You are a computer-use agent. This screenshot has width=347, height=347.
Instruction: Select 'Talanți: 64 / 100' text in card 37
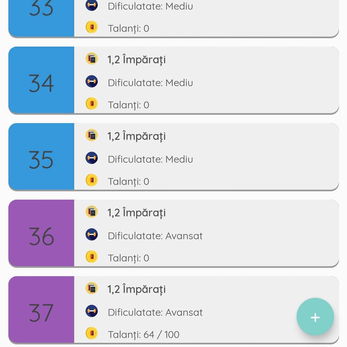[x=144, y=334]
